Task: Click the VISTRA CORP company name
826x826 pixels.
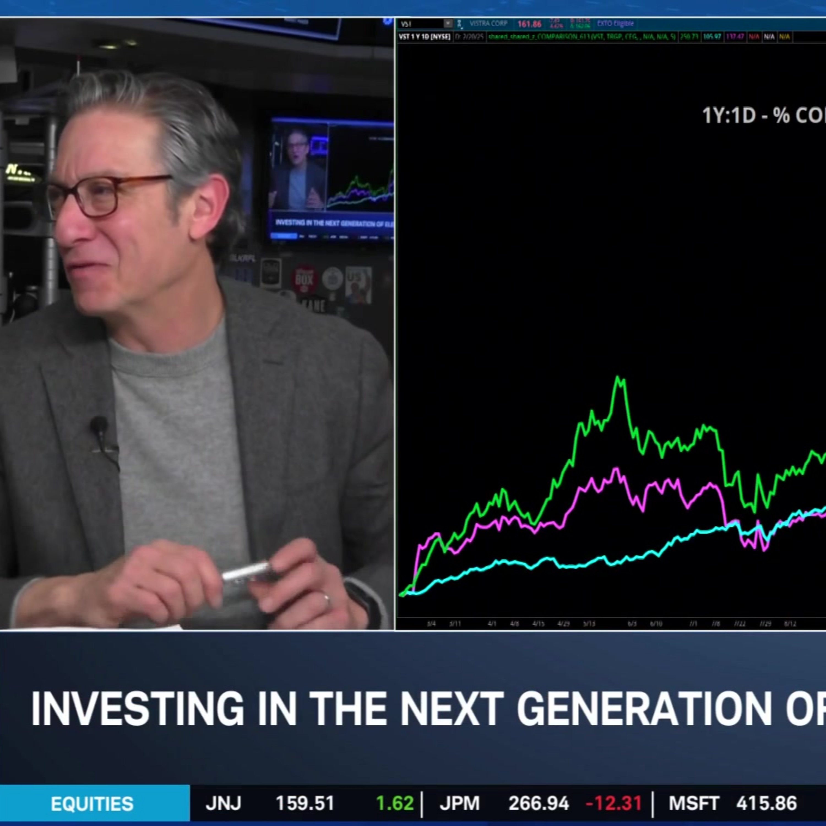Action: (488, 24)
